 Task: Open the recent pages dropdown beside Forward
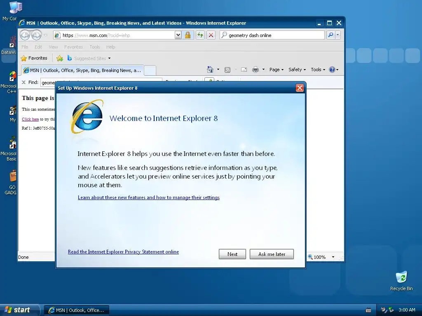[x=45, y=35]
